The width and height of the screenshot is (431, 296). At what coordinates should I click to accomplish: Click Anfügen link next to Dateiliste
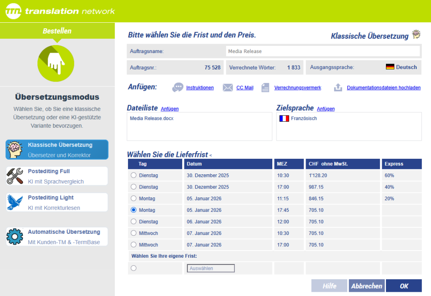tap(170, 109)
